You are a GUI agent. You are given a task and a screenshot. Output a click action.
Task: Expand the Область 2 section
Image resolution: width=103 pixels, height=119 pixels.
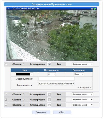tap(6, 94)
